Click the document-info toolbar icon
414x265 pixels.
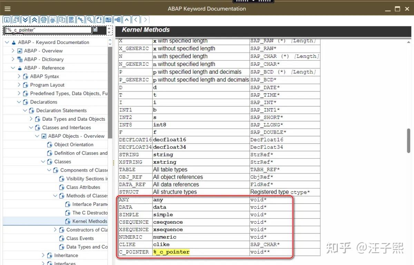(99, 20)
